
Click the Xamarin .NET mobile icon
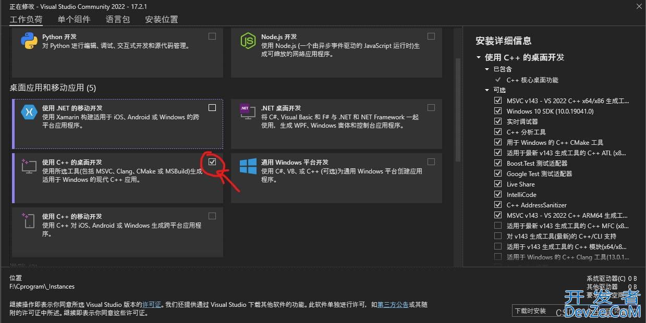pos(29,112)
